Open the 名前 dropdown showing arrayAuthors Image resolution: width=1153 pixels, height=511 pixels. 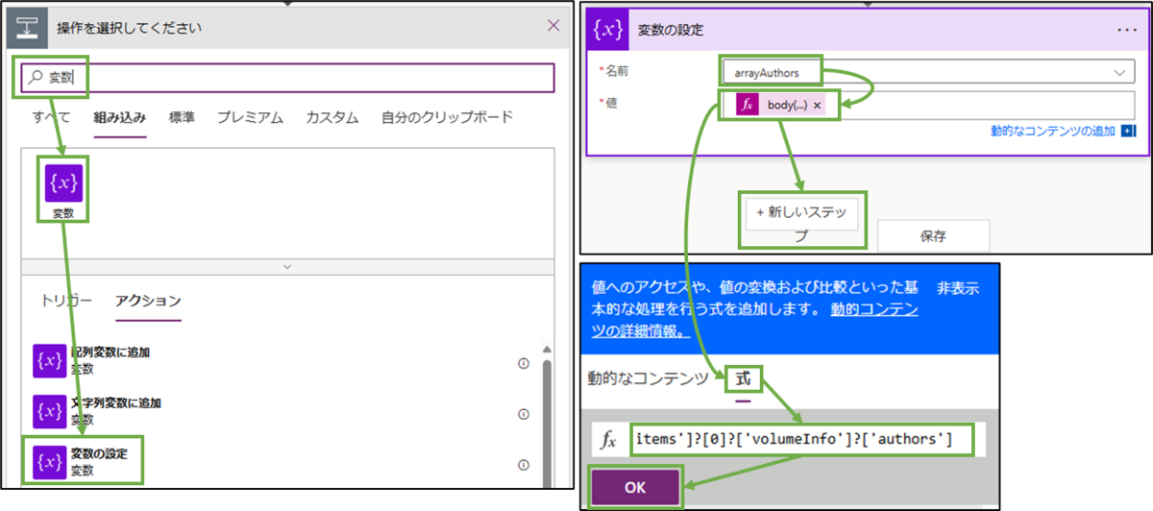927,72
